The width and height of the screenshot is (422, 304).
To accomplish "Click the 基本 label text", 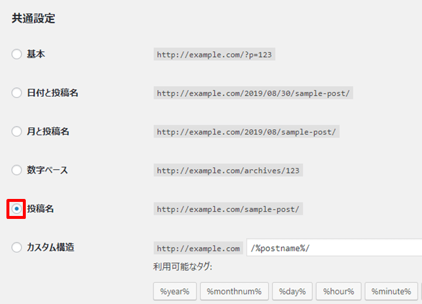I will tap(36, 54).
